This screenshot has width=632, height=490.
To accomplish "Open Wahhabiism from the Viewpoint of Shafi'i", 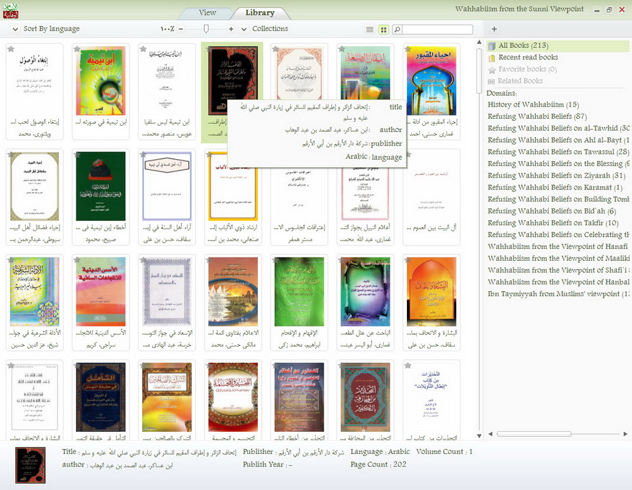I will 558,270.
